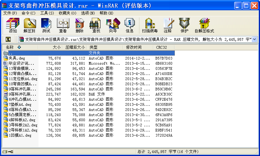The width and height of the screenshot is (260, 156).
Task: Select file 3导料板2A2.dwg
Action: pyautogui.click(x=23, y=125)
